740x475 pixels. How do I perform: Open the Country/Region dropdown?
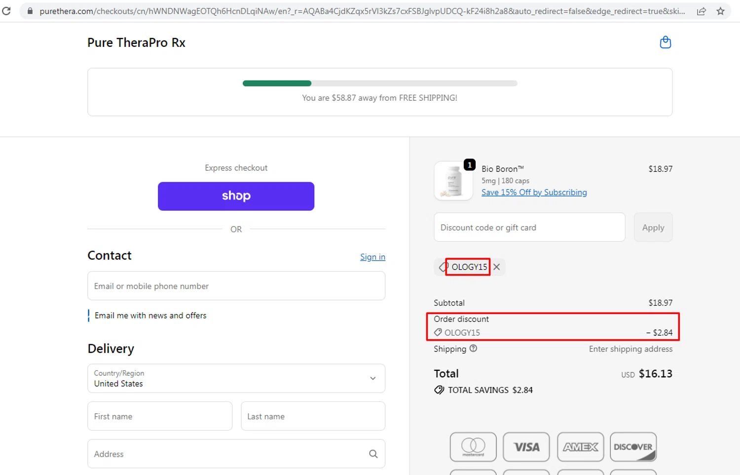(x=236, y=378)
